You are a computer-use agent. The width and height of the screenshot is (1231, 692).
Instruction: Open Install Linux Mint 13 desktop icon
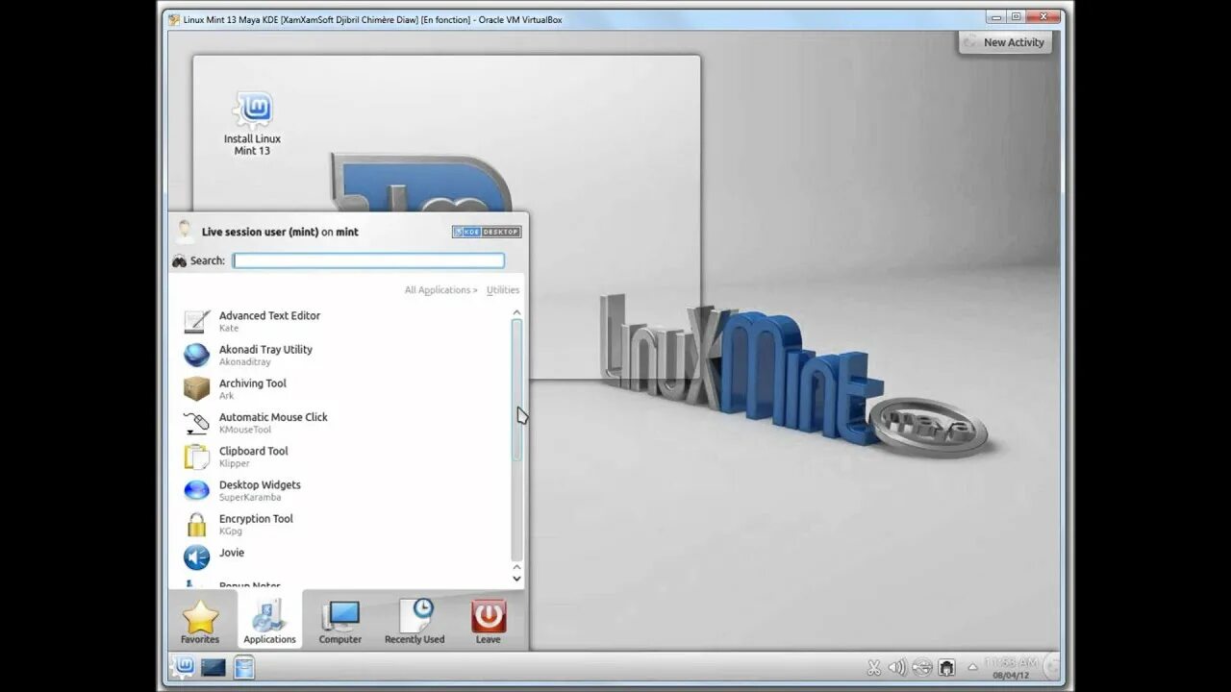click(253, 123)
